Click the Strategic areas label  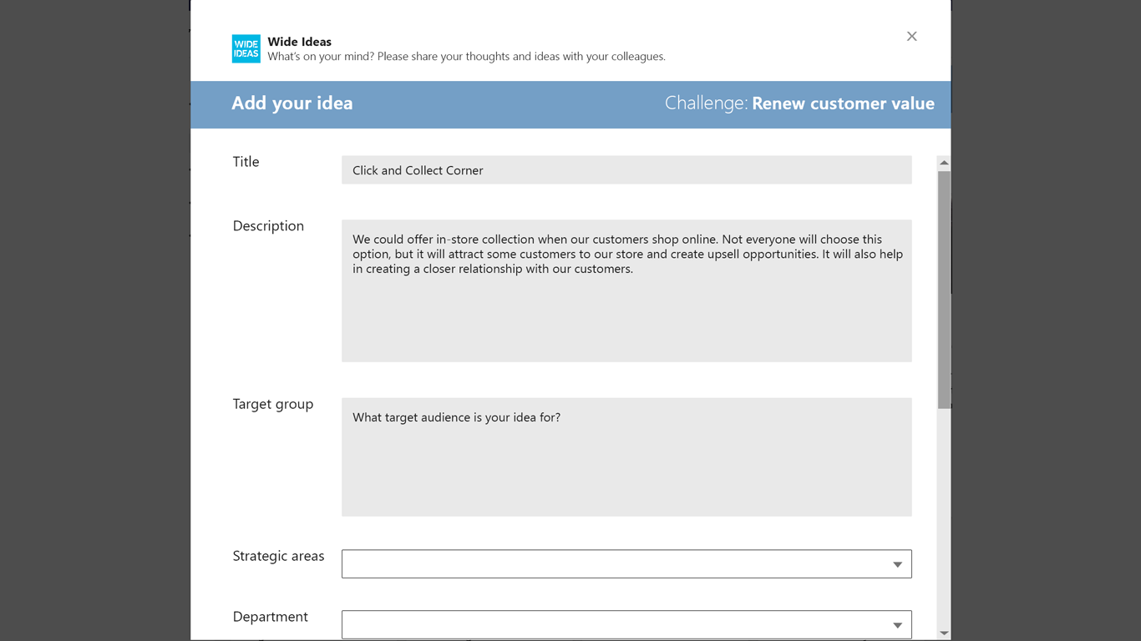point(278,556)
